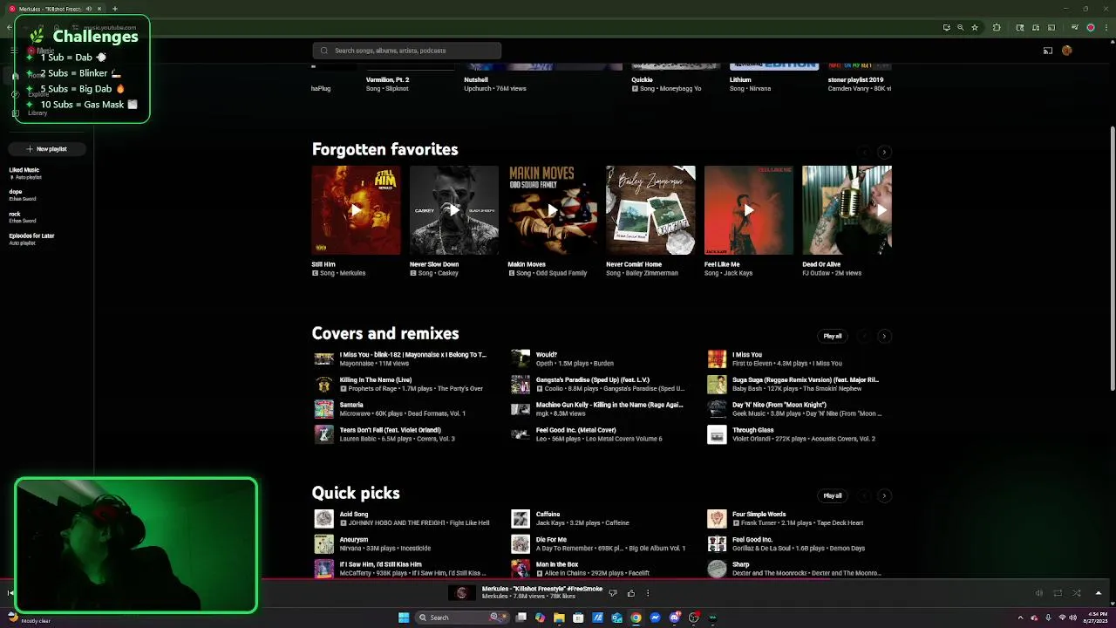The image size is (1116, 628).
Task: Open Through Glass by Violet Orlandi
Action: (x=753, y=430)
